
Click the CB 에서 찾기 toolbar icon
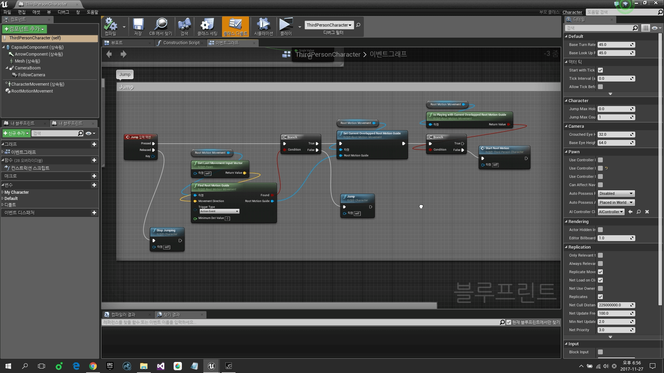click(161, 27)
